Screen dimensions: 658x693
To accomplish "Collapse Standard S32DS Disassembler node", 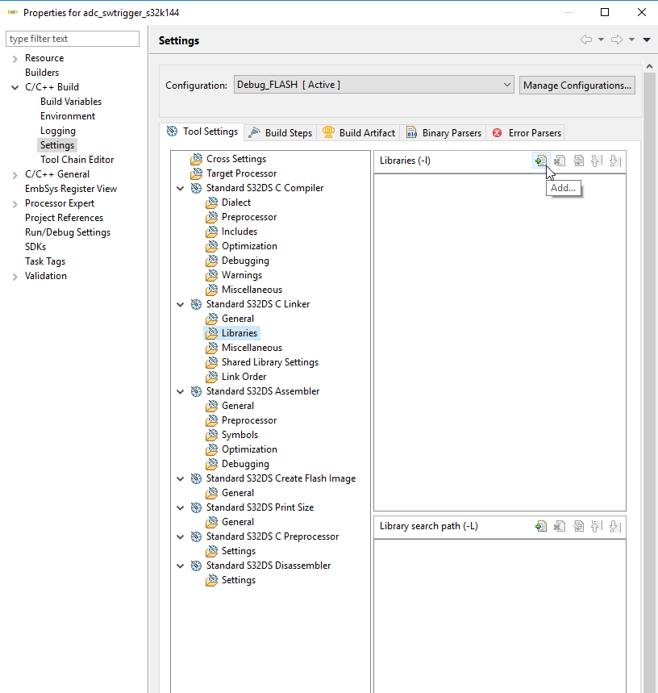I will [x=180, y=566].
